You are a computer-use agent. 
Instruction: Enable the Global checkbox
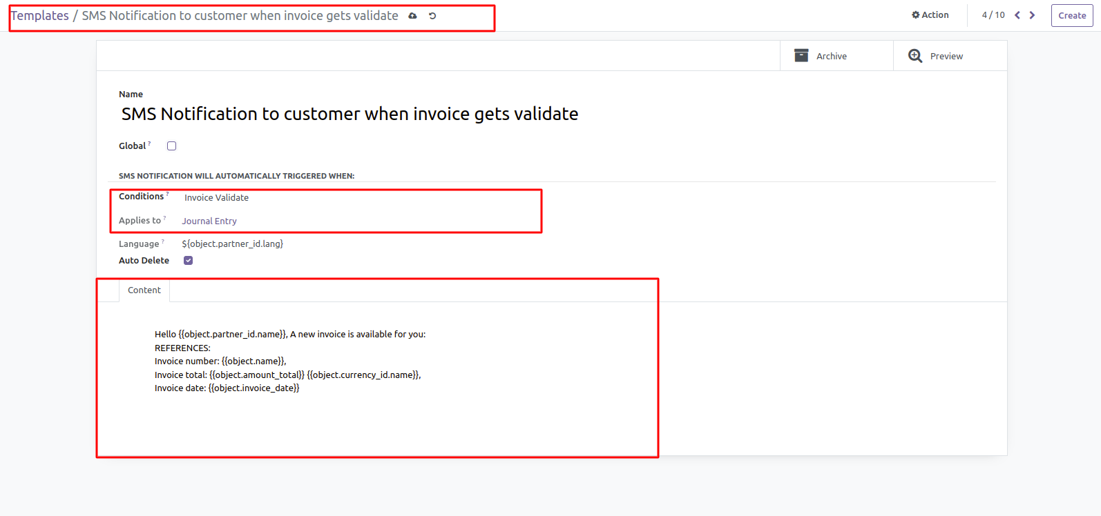[172, 146]
